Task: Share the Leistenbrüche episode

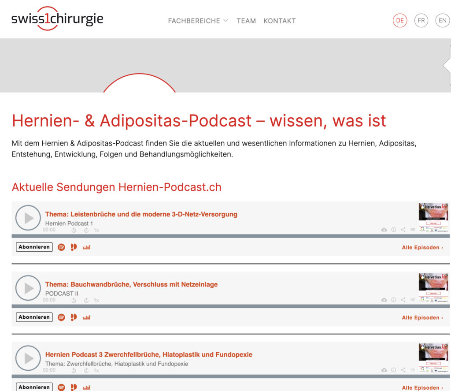Action: click(x=403, y=230)
